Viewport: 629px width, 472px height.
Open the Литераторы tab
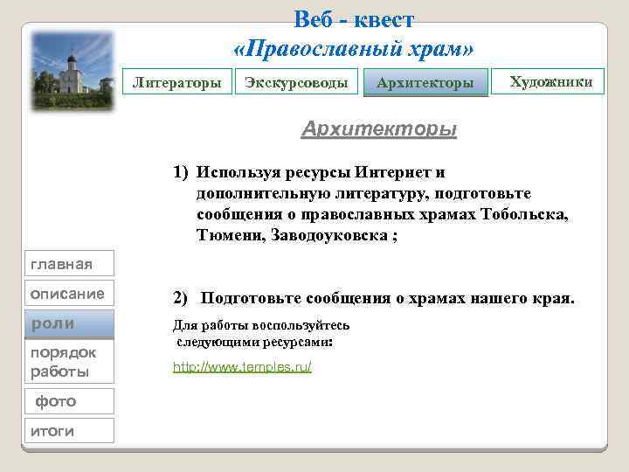[x=176, y=81]
